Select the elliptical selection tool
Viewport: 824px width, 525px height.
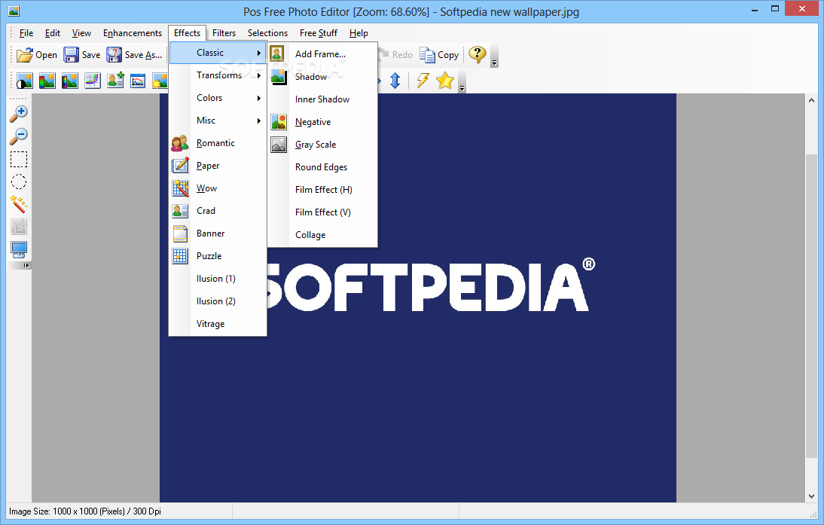[x=19, y=182]
